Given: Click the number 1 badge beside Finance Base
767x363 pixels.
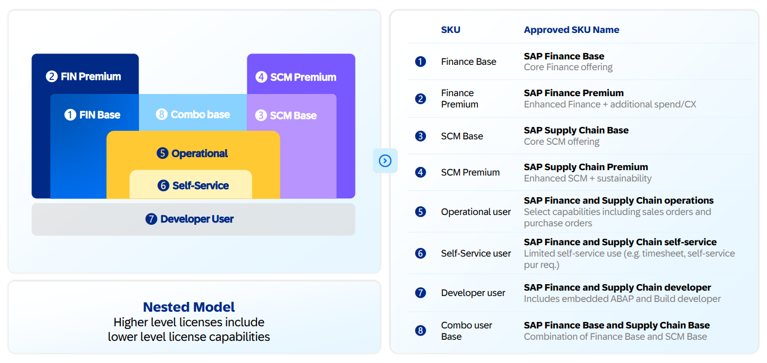Looking at the screenshot, I should tap(421, 62).
